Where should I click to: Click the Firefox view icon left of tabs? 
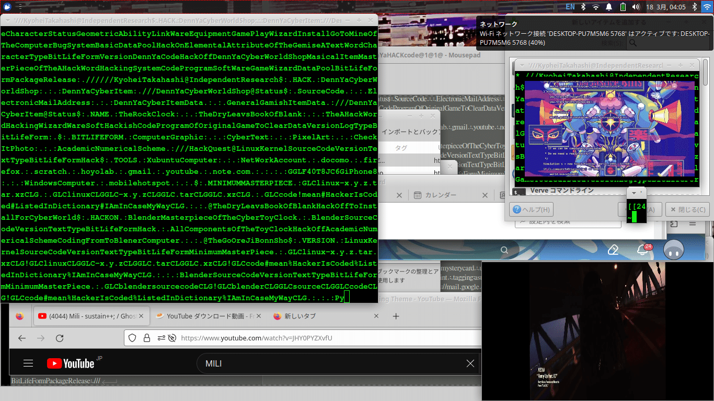[x=20, y=316]
